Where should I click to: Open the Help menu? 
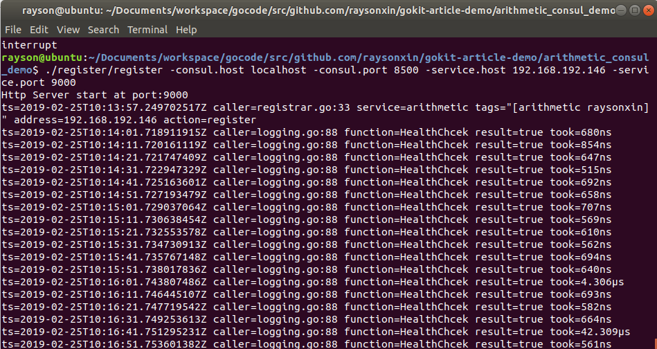pos(186,30)
